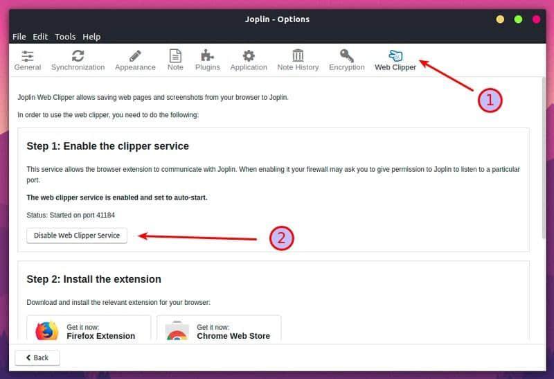Open the Help menu

91,37
